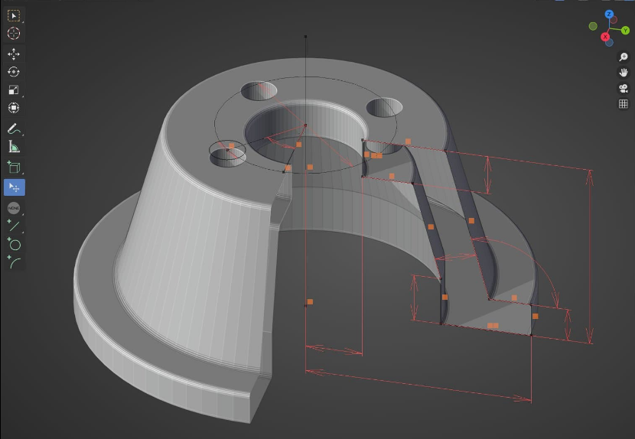Select the Add Arc sketch tool
The width and height of the screenshot is (635, 439).
point(14,262)
